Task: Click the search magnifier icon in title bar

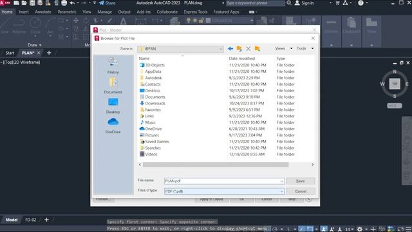Action: [x=289, y=3]
